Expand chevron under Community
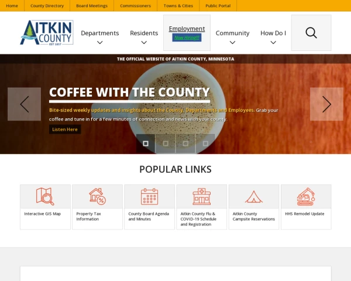Viewport: 351px width, 281px height. [232, 42]
